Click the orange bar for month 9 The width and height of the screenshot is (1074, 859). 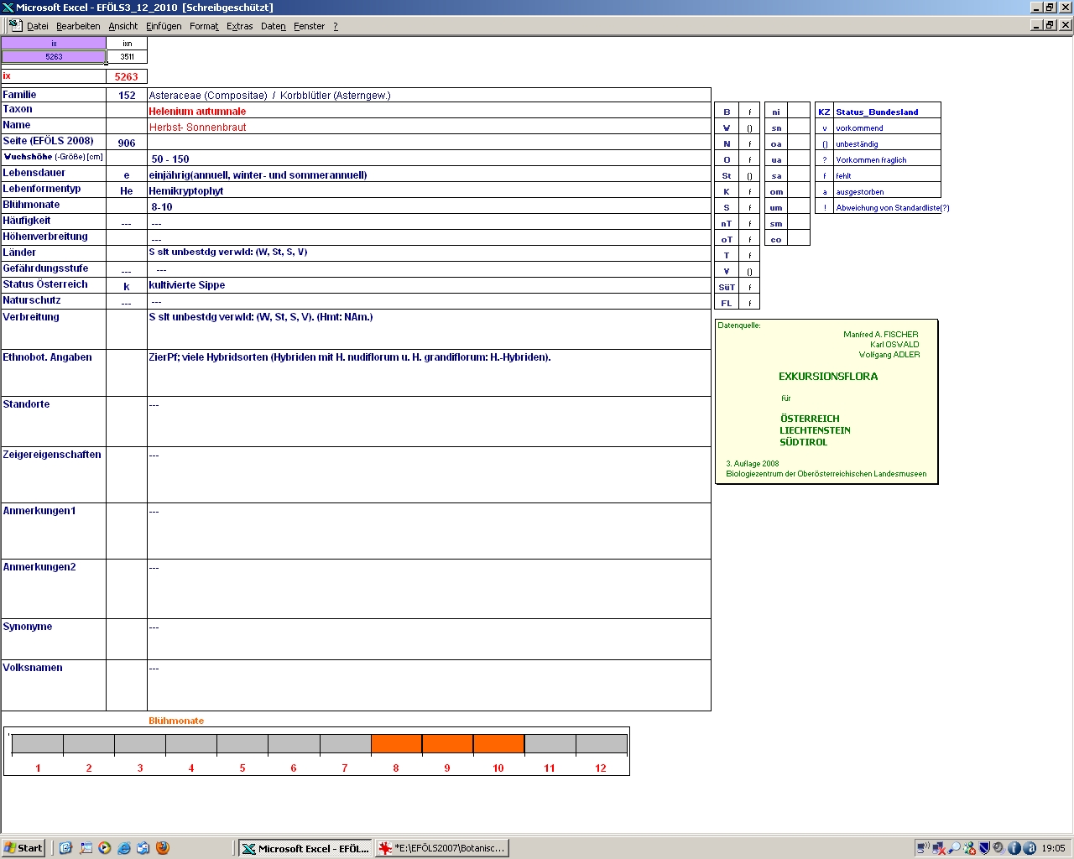(x=447, y=744)
